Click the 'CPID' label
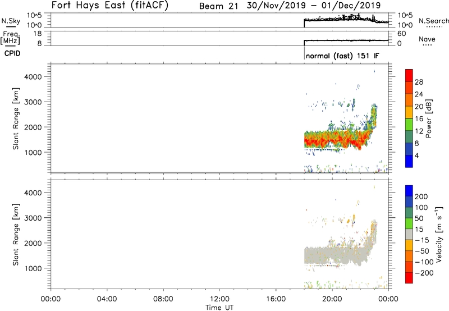This screenshot has height=311, width=449. pos(12,53)
